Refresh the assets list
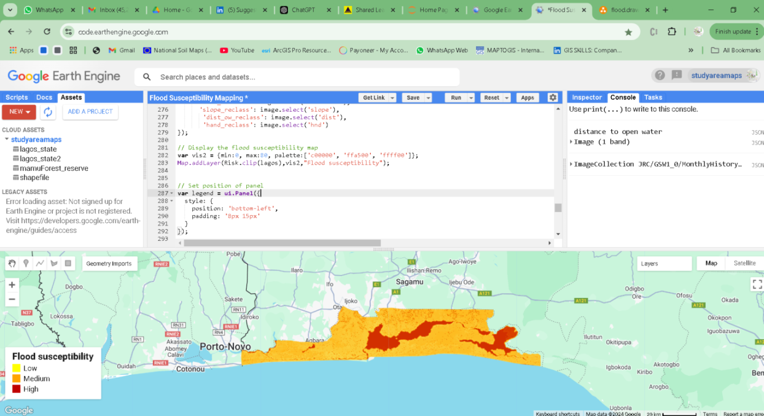This screenshot has width=764, height=416. [48, 112]
